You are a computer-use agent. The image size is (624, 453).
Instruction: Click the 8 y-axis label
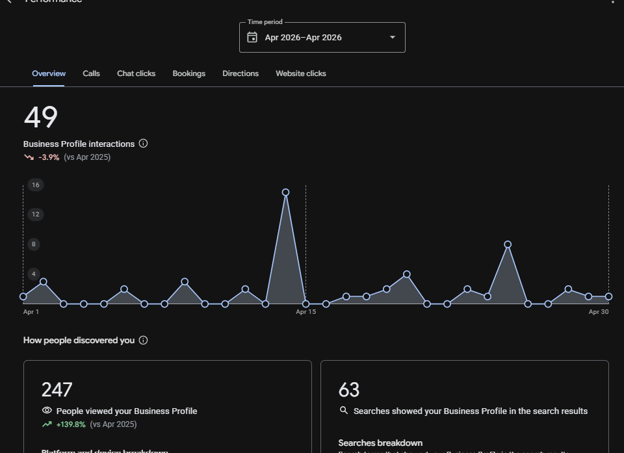[33, 244]
